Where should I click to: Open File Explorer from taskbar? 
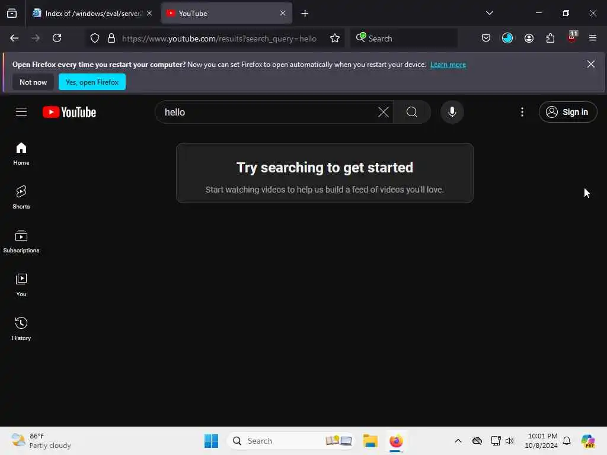pos(370,441)
